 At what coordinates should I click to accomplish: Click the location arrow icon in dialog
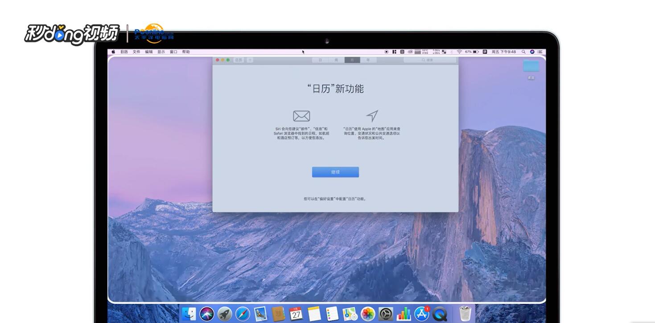(372, 116)
